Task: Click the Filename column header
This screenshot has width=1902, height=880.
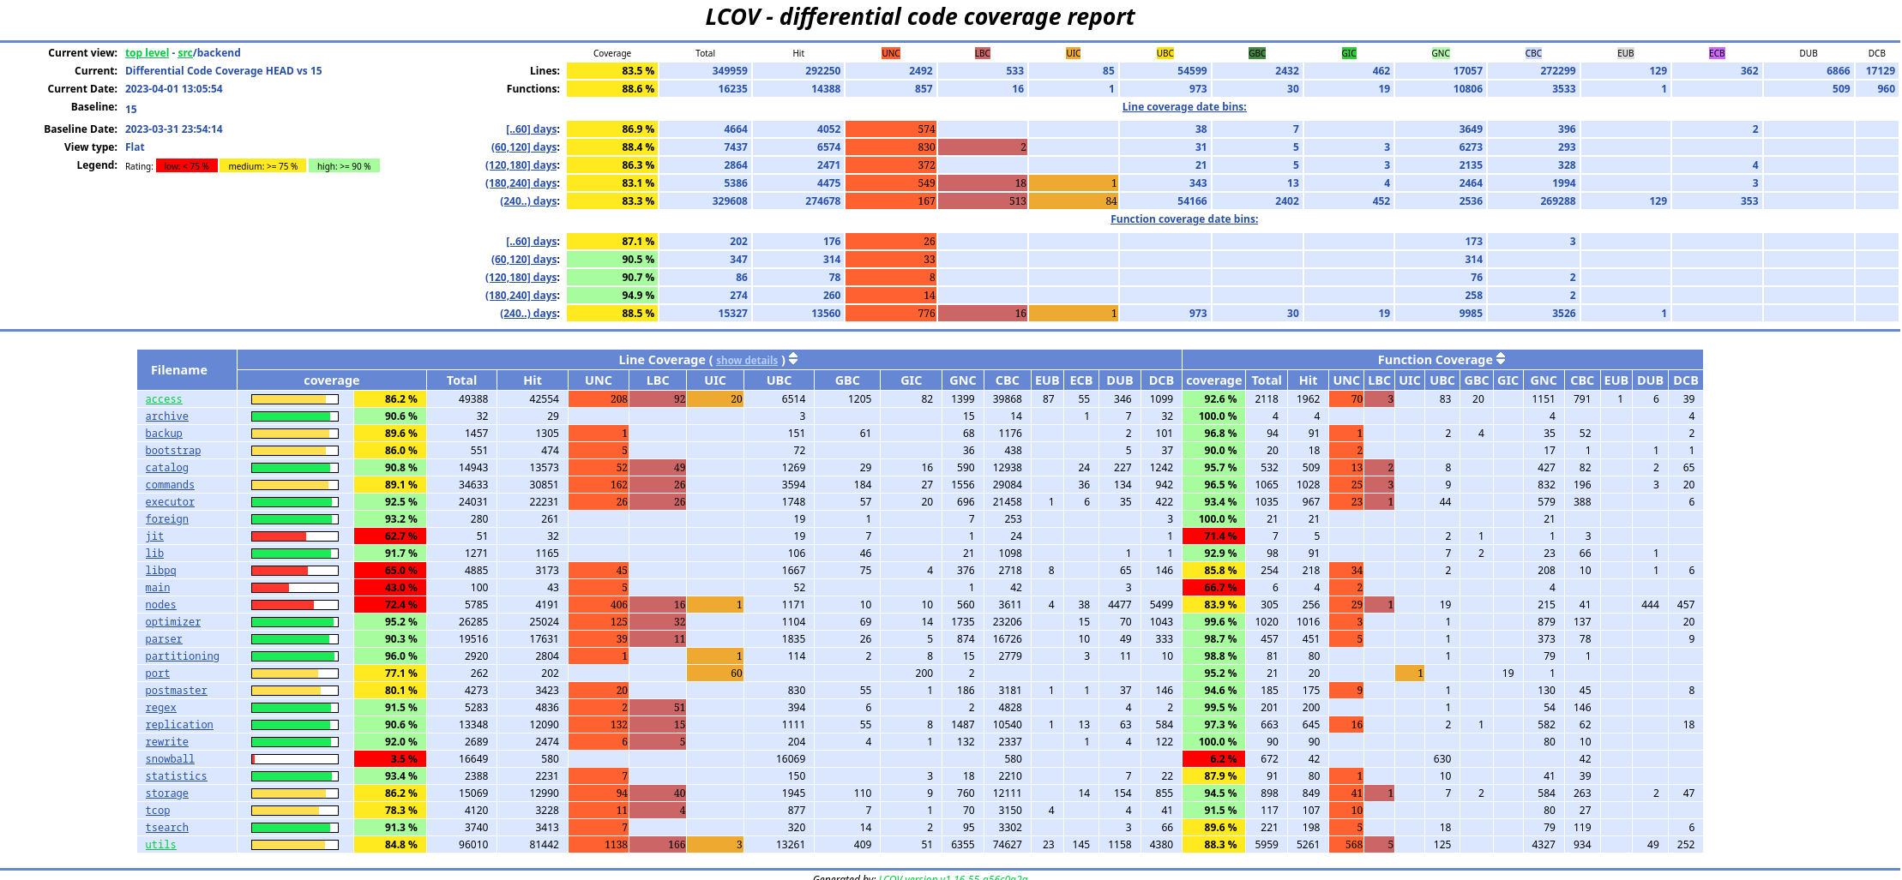Action: [178, 370]
